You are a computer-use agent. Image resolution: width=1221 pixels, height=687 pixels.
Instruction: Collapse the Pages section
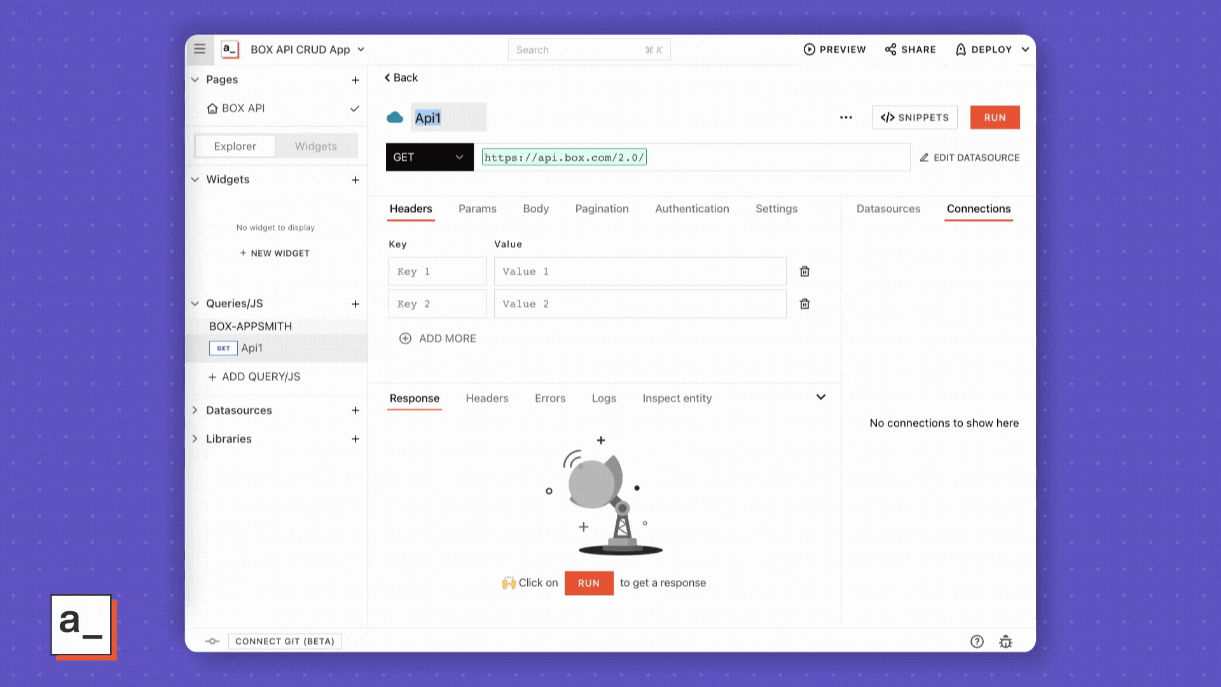195,80
